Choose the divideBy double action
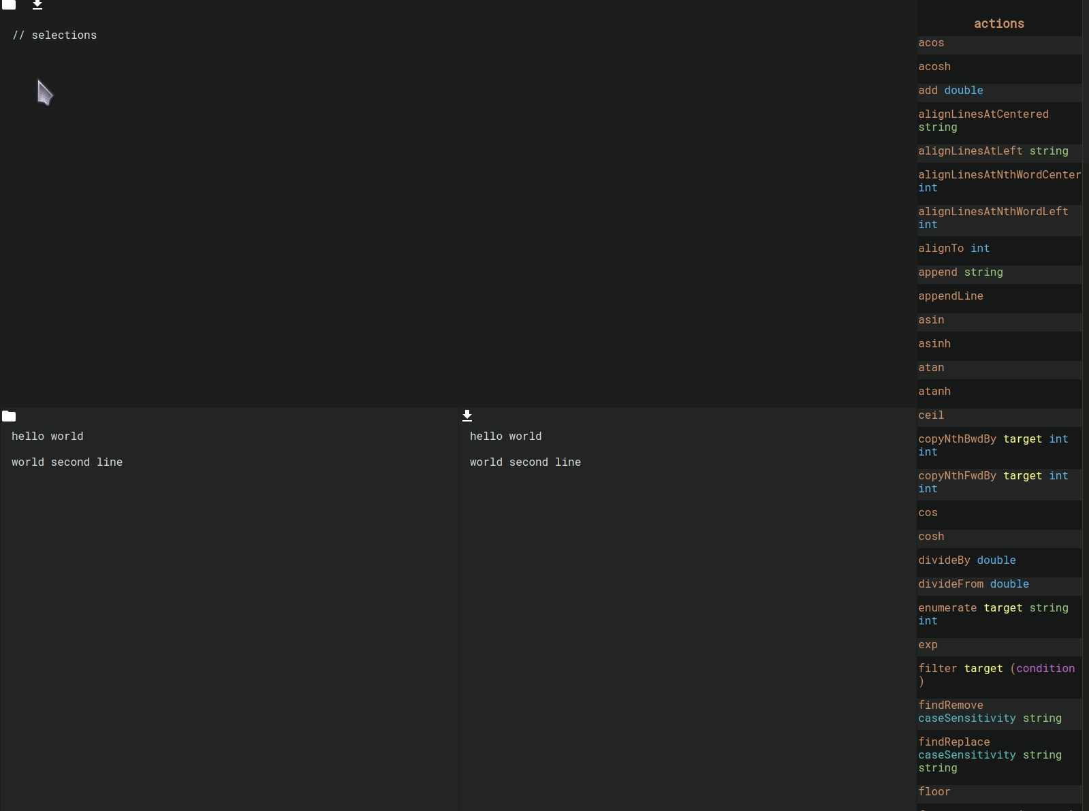Screen dimensions: 1089x811 [x=966, y=560]
